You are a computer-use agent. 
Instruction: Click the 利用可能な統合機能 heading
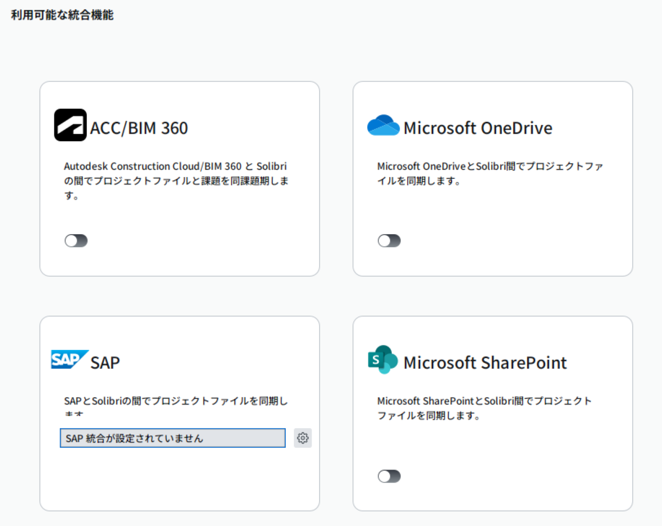(63, 15)
